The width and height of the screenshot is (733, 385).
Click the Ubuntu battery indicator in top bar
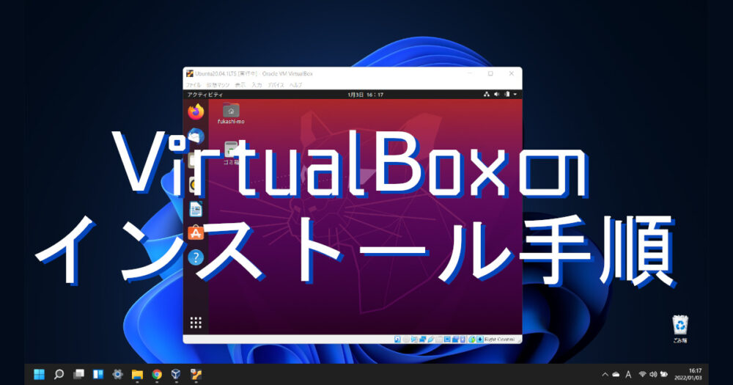[507, 95]
